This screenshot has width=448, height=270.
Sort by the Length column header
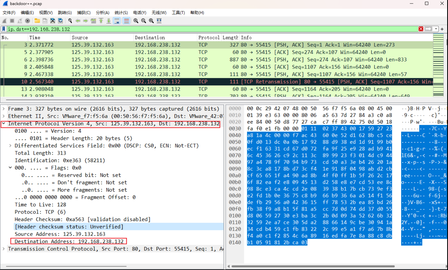230,37
